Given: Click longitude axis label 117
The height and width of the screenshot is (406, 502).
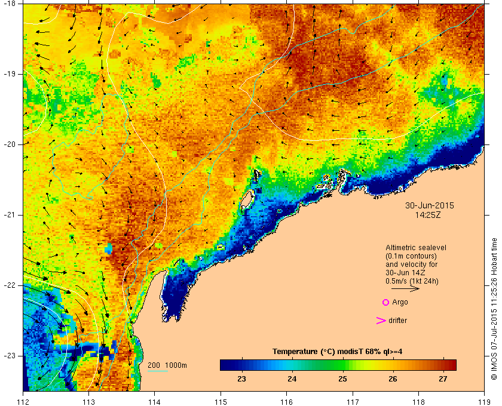Looking at the screenshot, I should click(x=353, y=401).
